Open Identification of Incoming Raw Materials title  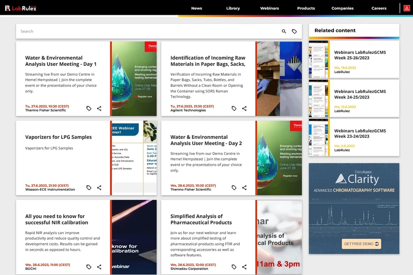(208, 61)
